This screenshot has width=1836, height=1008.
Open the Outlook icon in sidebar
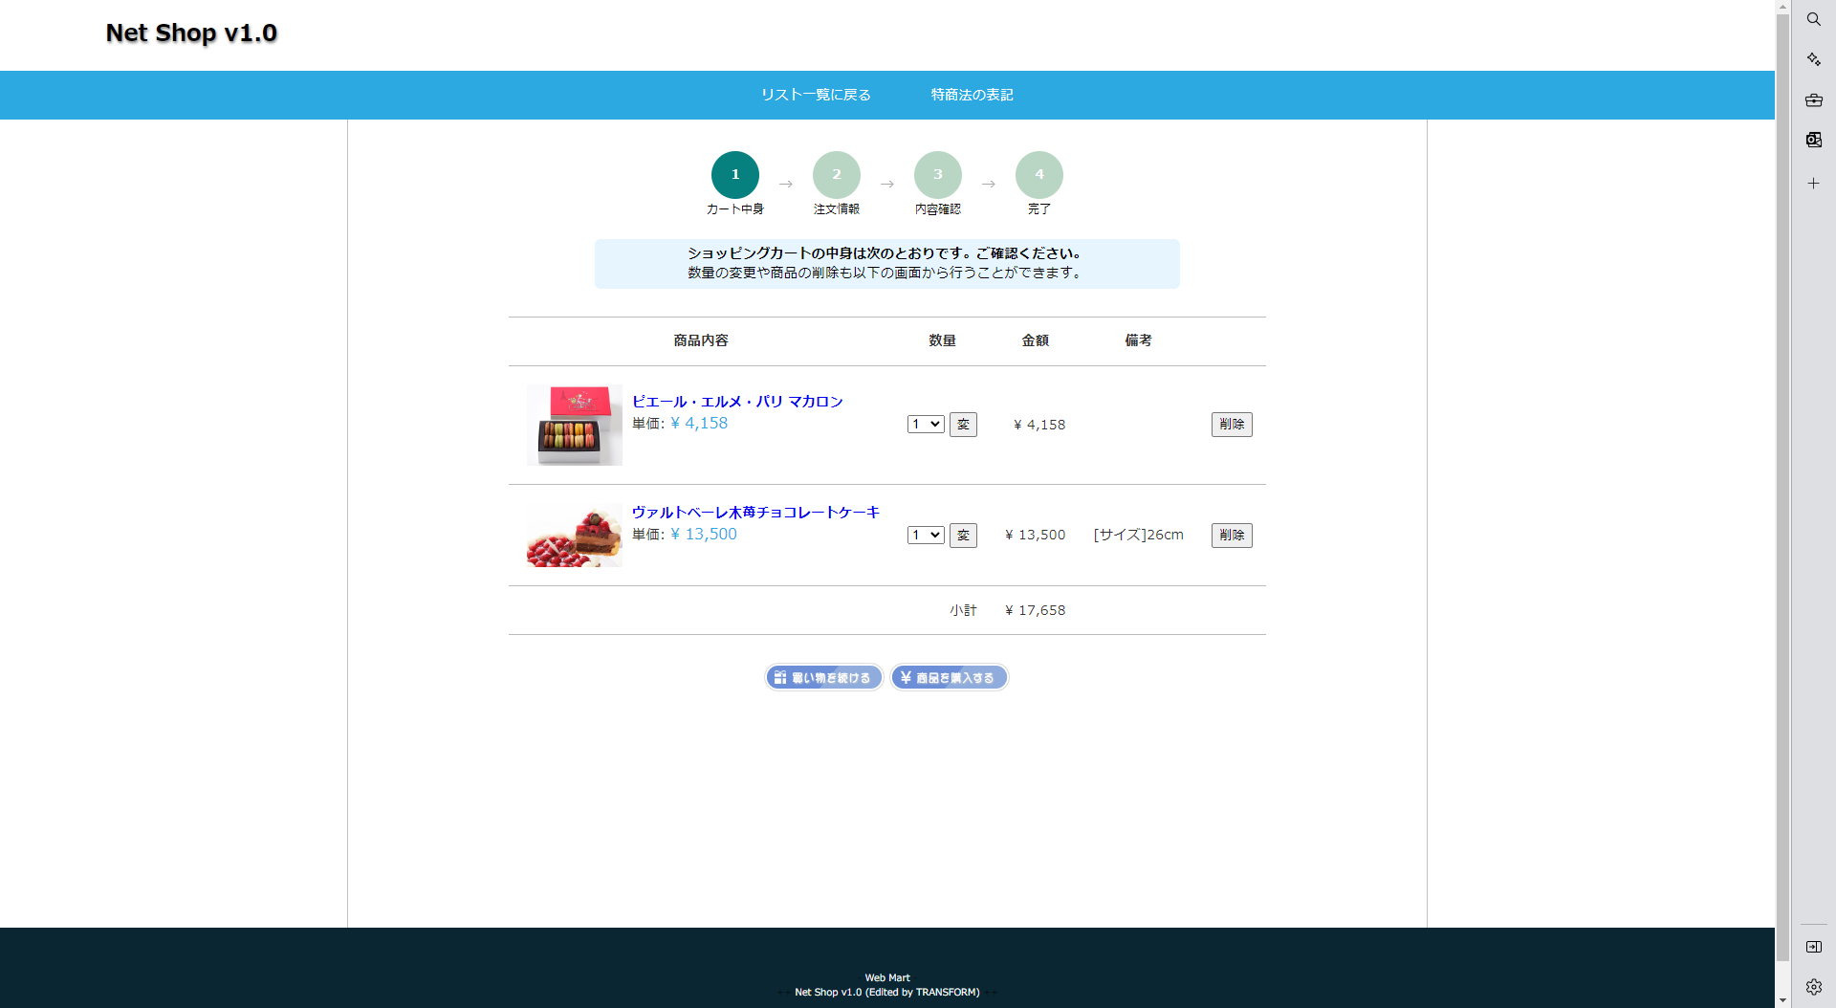(x=1813, y=140)
